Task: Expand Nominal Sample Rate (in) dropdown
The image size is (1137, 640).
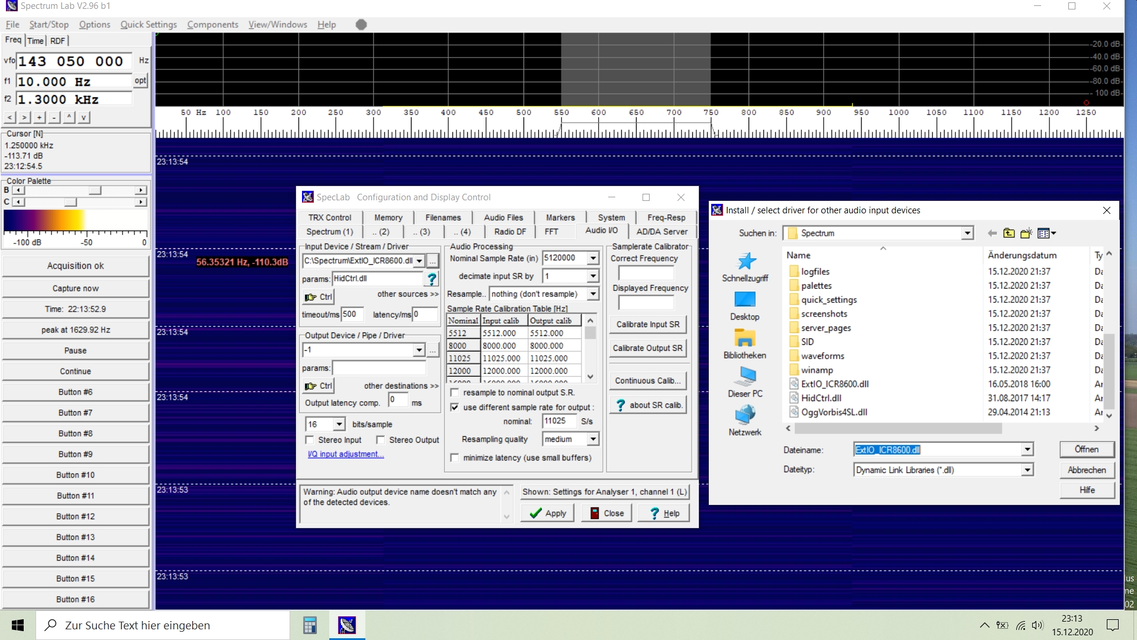Action: click(593, 258)
